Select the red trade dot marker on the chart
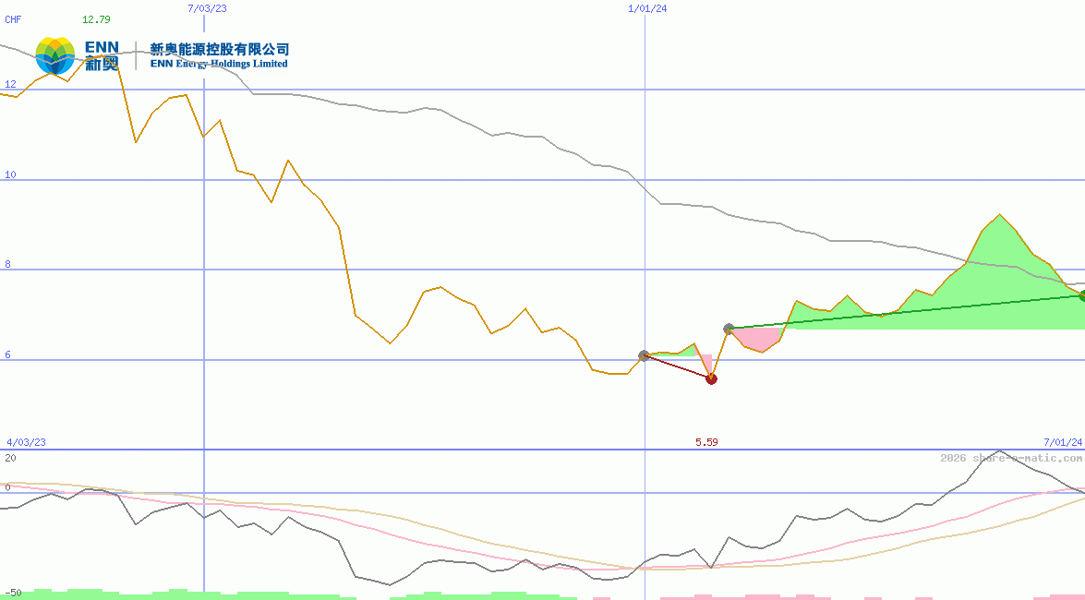The height and width of the screenshot is (600, 1085). click(x=711, y=378)
